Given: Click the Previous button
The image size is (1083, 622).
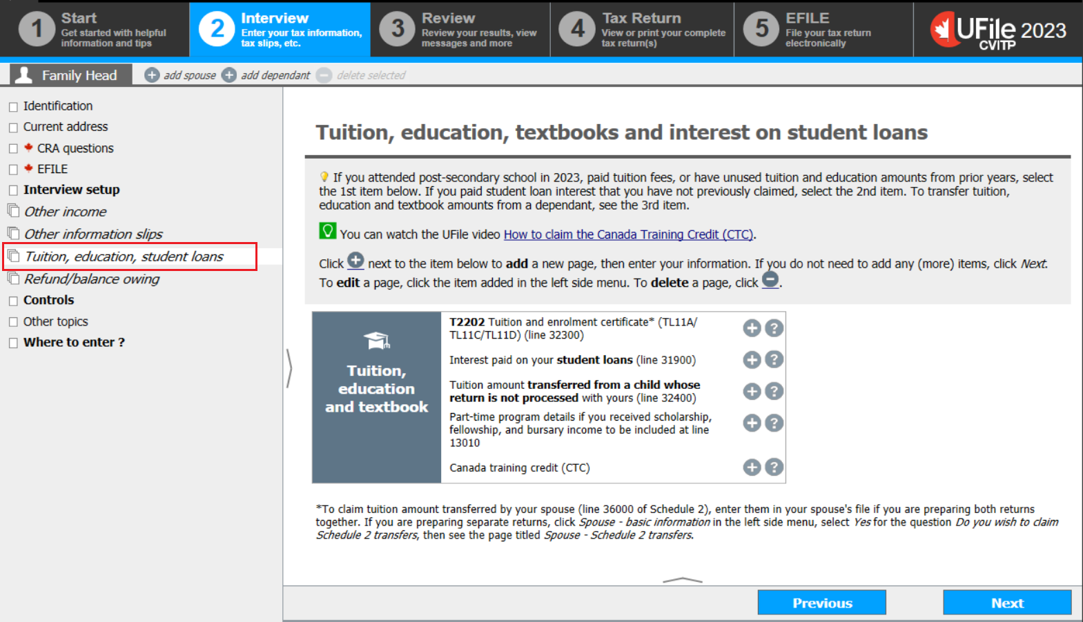Looking at the screenshot, I should (x=822, y=603).
